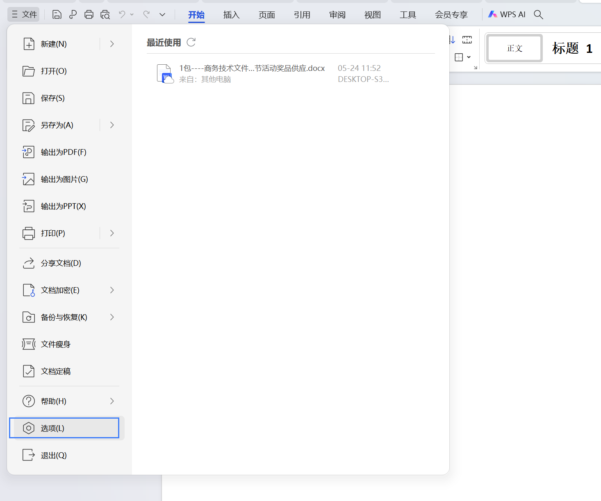Open the borders dropdown in the ribbon
The width and height of the screenshot is (601, 501).
coord(469,57)
